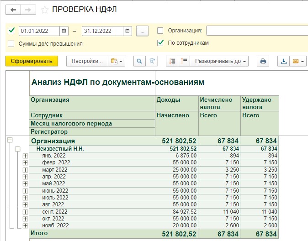Open calendar for start date 01.01.2022
Viewport: 308px width, 241px height.
(64, 31)
